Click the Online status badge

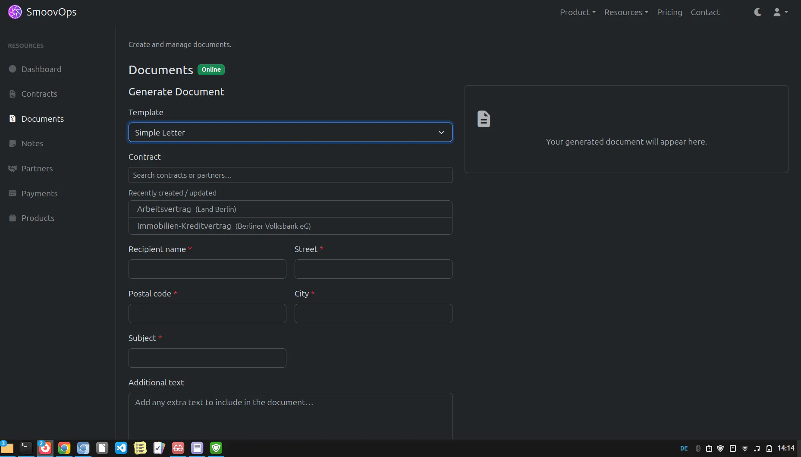211,69
